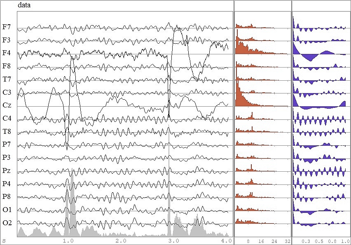Select the Pz channel label
The height and width of the screenshot is (245, 351).
pos(7,169)
